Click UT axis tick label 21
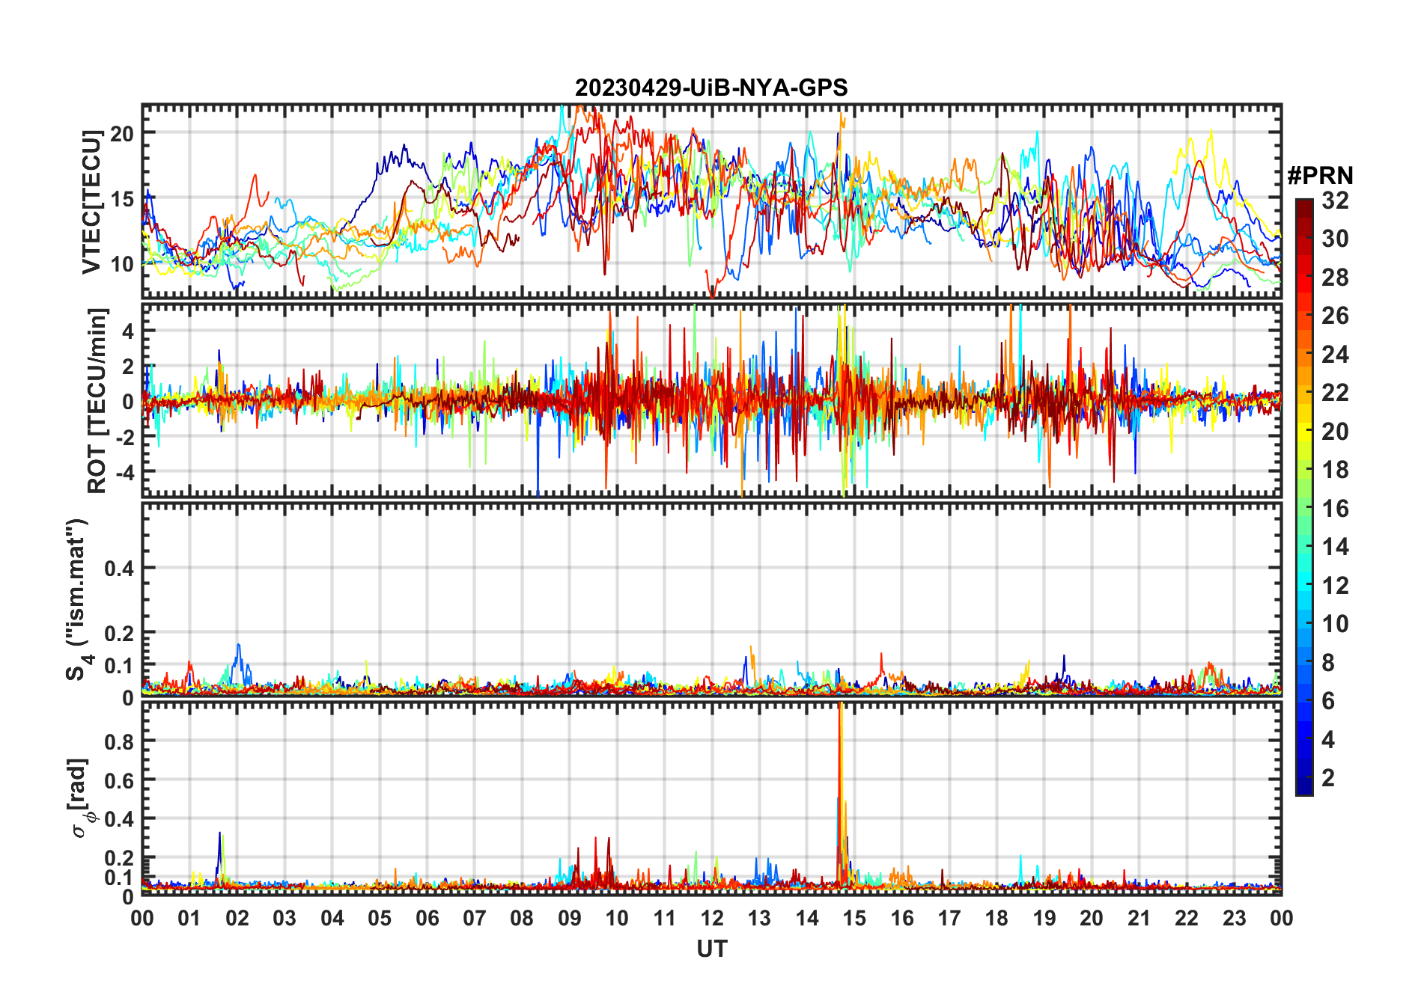The width and height of the screenshot is (1424, 995). click(x=1139, y=918)
